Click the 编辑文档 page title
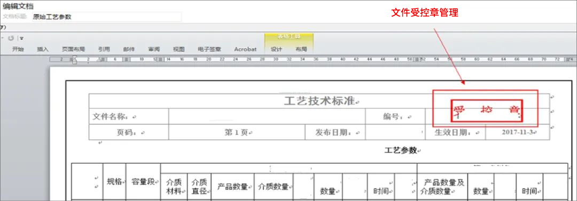 tap(18, 6)
